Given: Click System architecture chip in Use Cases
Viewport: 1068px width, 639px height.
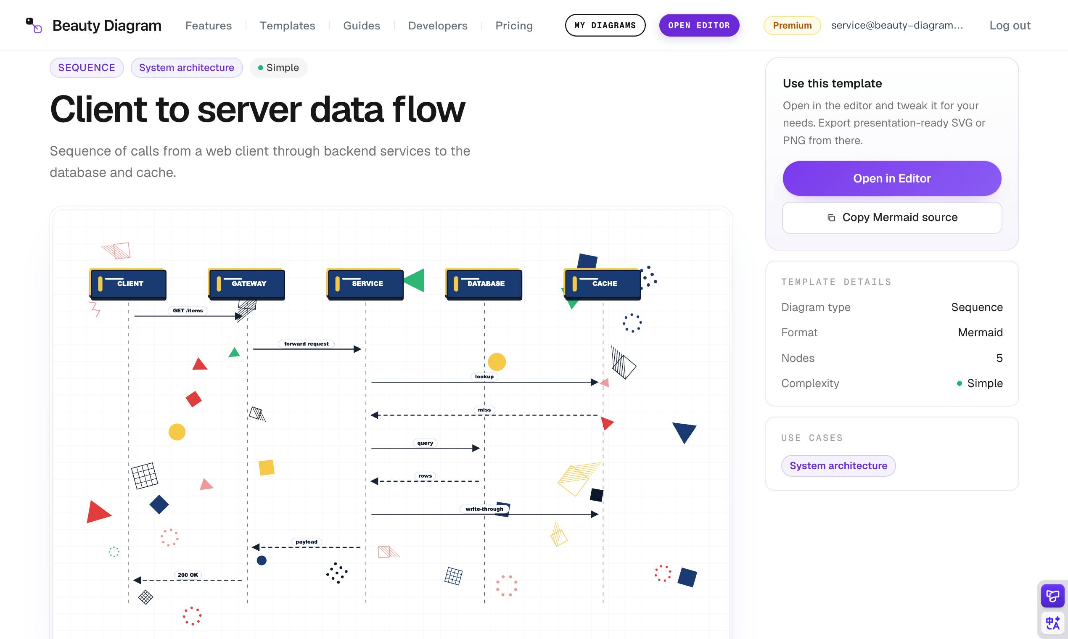Looking at the screenshot, I should 838,465.
